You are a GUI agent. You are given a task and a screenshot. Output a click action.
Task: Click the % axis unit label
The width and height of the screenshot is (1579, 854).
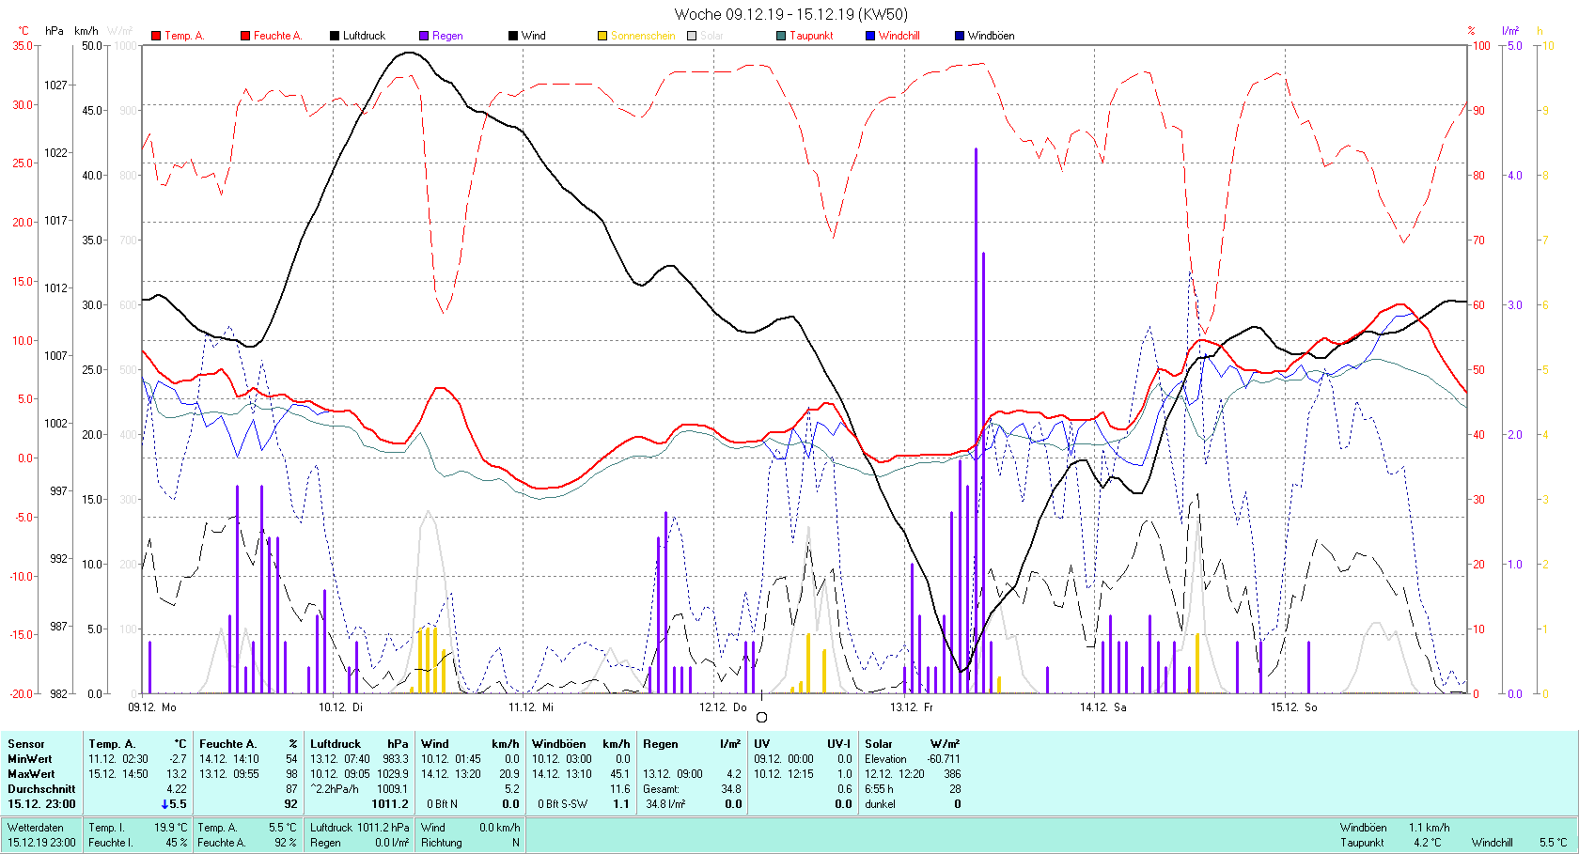1472,31
